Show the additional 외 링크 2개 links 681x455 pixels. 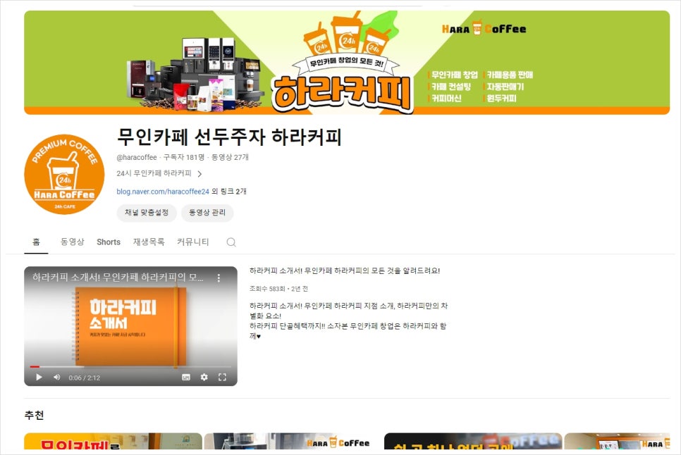coord(229,192)
